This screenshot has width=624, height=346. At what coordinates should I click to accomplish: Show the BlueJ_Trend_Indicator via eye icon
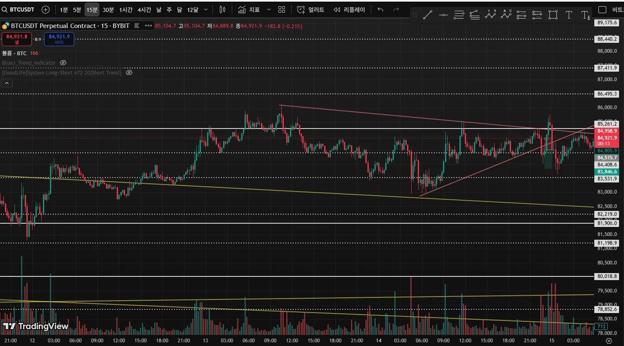tap(63, 63)
